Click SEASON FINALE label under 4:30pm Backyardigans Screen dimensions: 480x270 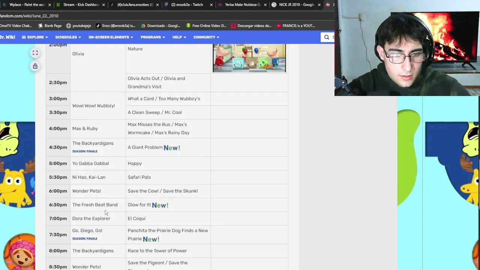[85, 151]
